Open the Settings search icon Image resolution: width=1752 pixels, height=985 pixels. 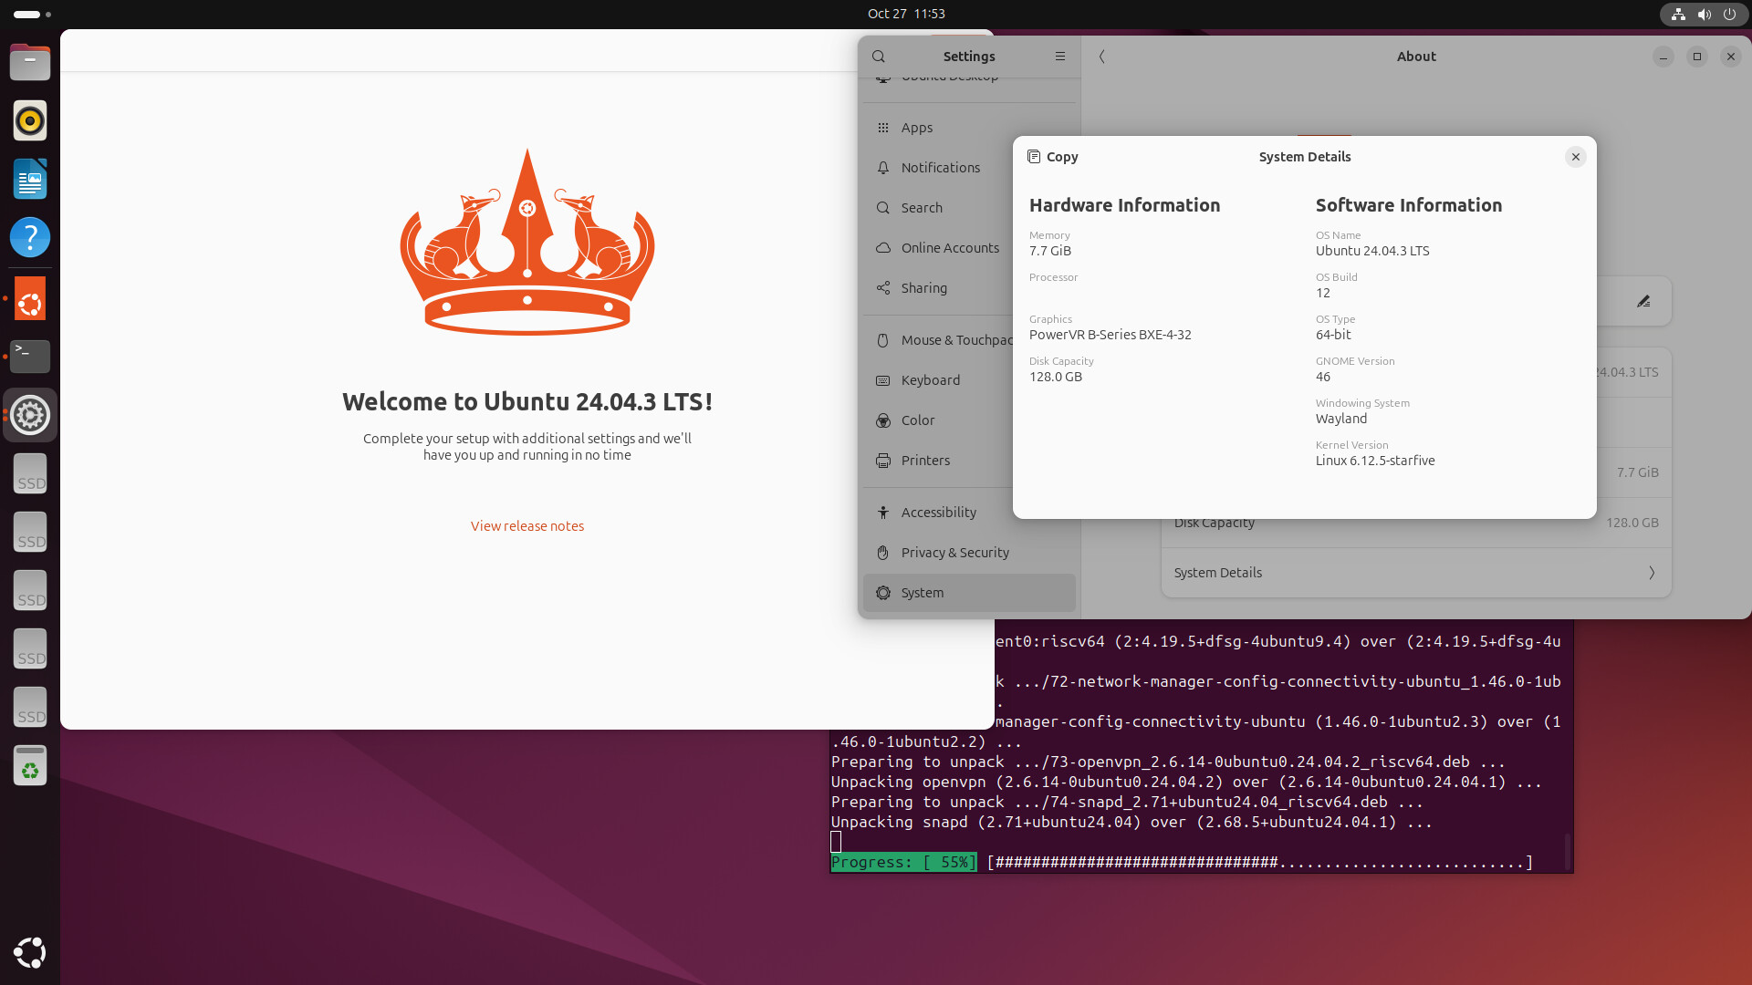point(879,57)
